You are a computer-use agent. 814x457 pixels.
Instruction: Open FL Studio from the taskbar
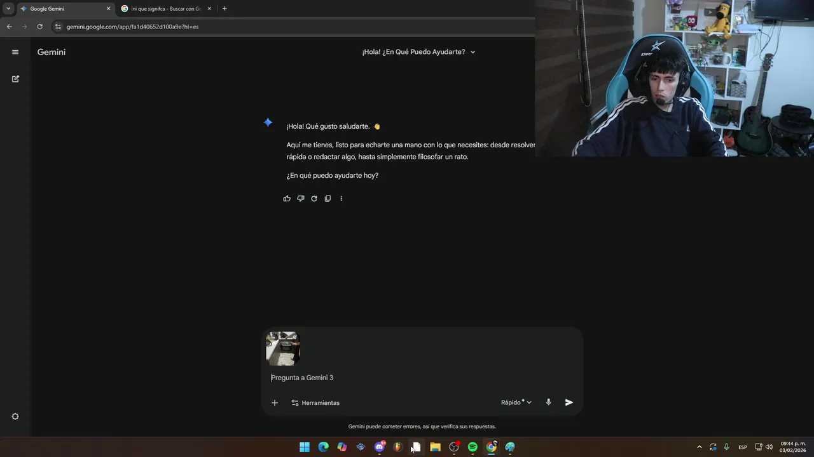(x=398, y=447)
